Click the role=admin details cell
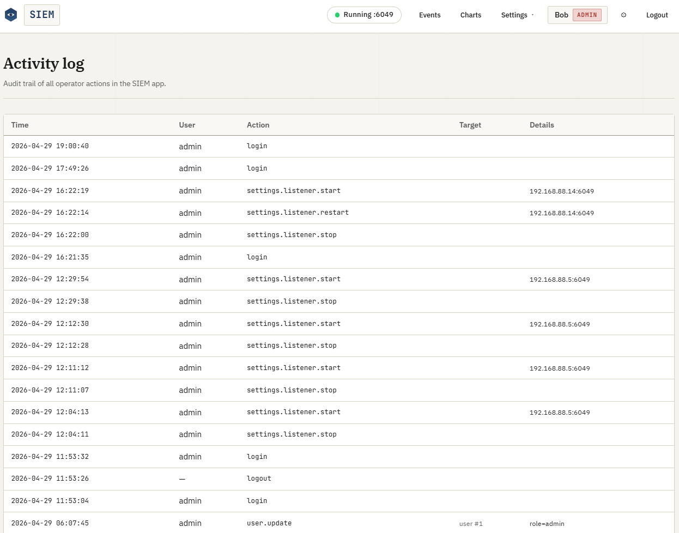679x533 pixels. pyautogui.click(x=547, y=524)
